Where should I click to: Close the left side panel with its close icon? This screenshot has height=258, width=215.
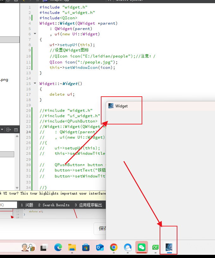click(x=16, y=130)
